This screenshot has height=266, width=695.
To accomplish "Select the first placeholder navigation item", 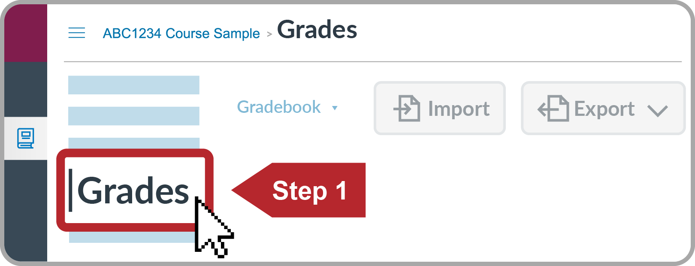I will point(134,85).
